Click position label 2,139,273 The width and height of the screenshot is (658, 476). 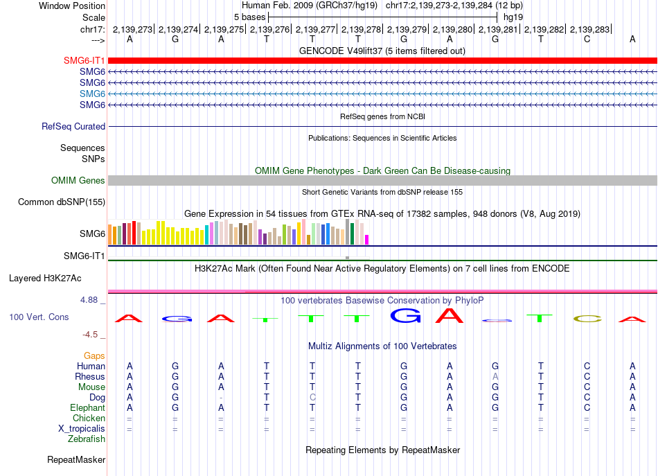coord(132,29)
